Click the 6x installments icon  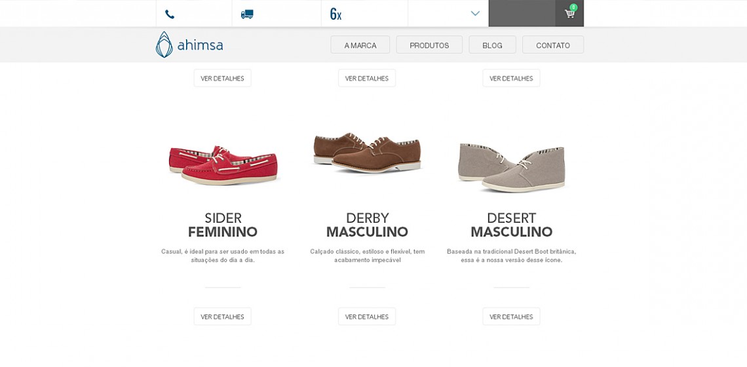336,14
